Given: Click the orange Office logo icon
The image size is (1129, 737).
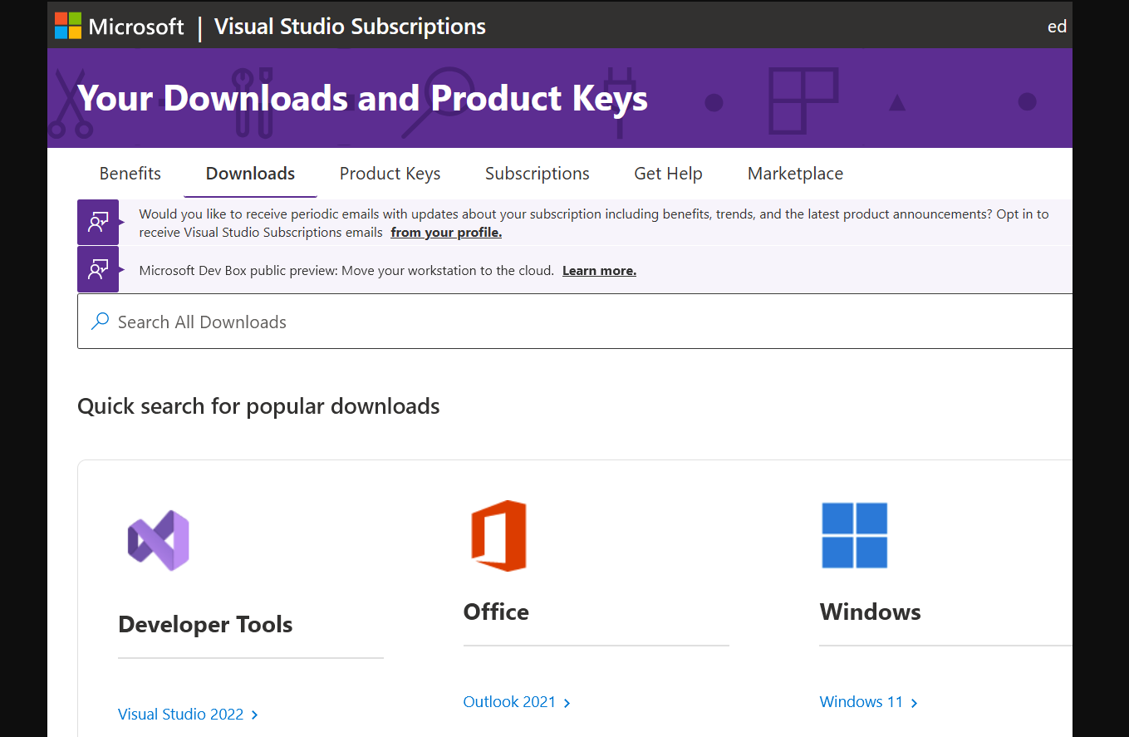Looking at the screenshot, I should click(498, 536).
